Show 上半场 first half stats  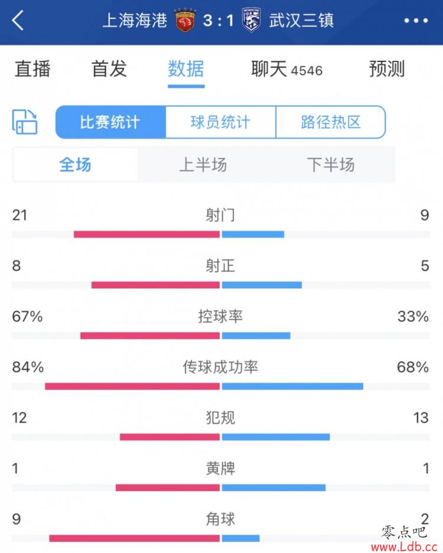coord(203,165)
